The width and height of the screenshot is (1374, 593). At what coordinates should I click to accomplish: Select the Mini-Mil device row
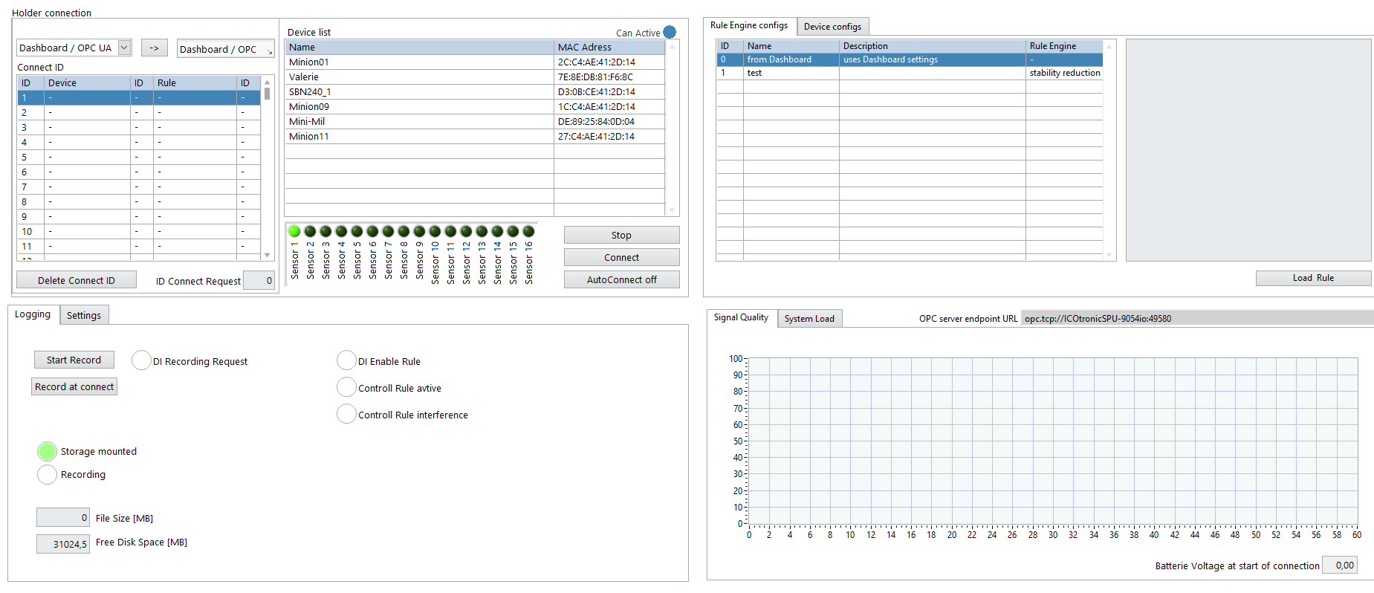point(475,121)
